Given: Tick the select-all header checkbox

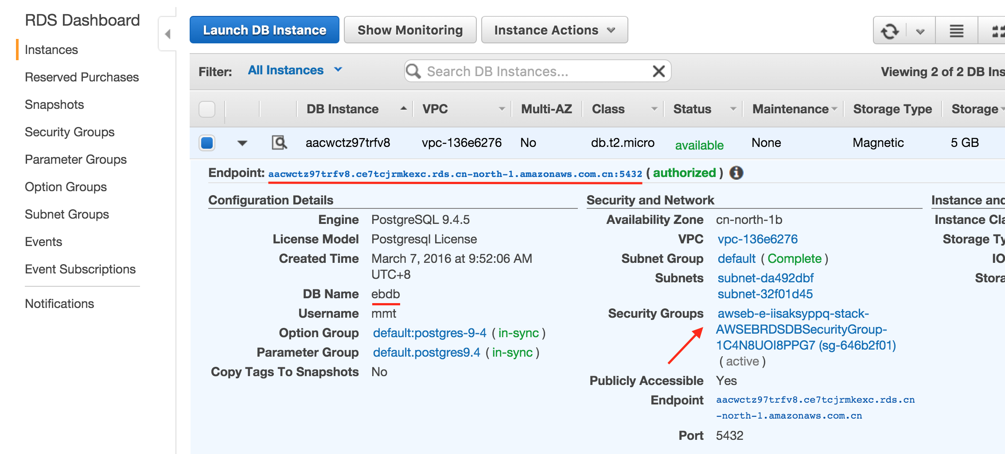Looking at the screenshot, I should click(207, 109).
